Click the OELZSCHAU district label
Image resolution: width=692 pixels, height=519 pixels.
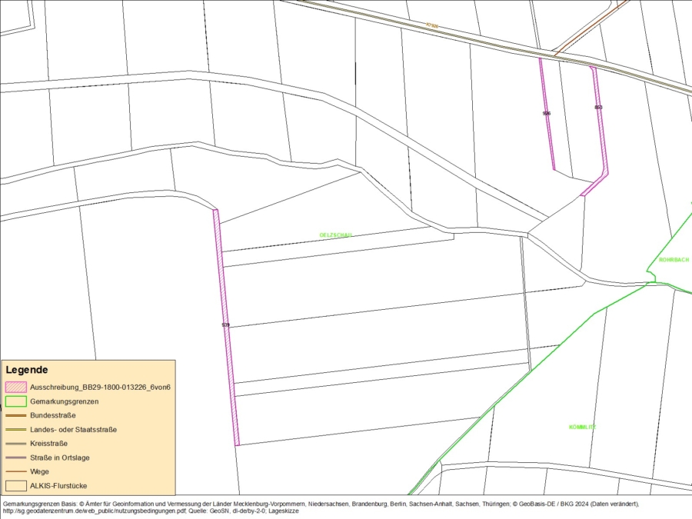pos(335,235)
